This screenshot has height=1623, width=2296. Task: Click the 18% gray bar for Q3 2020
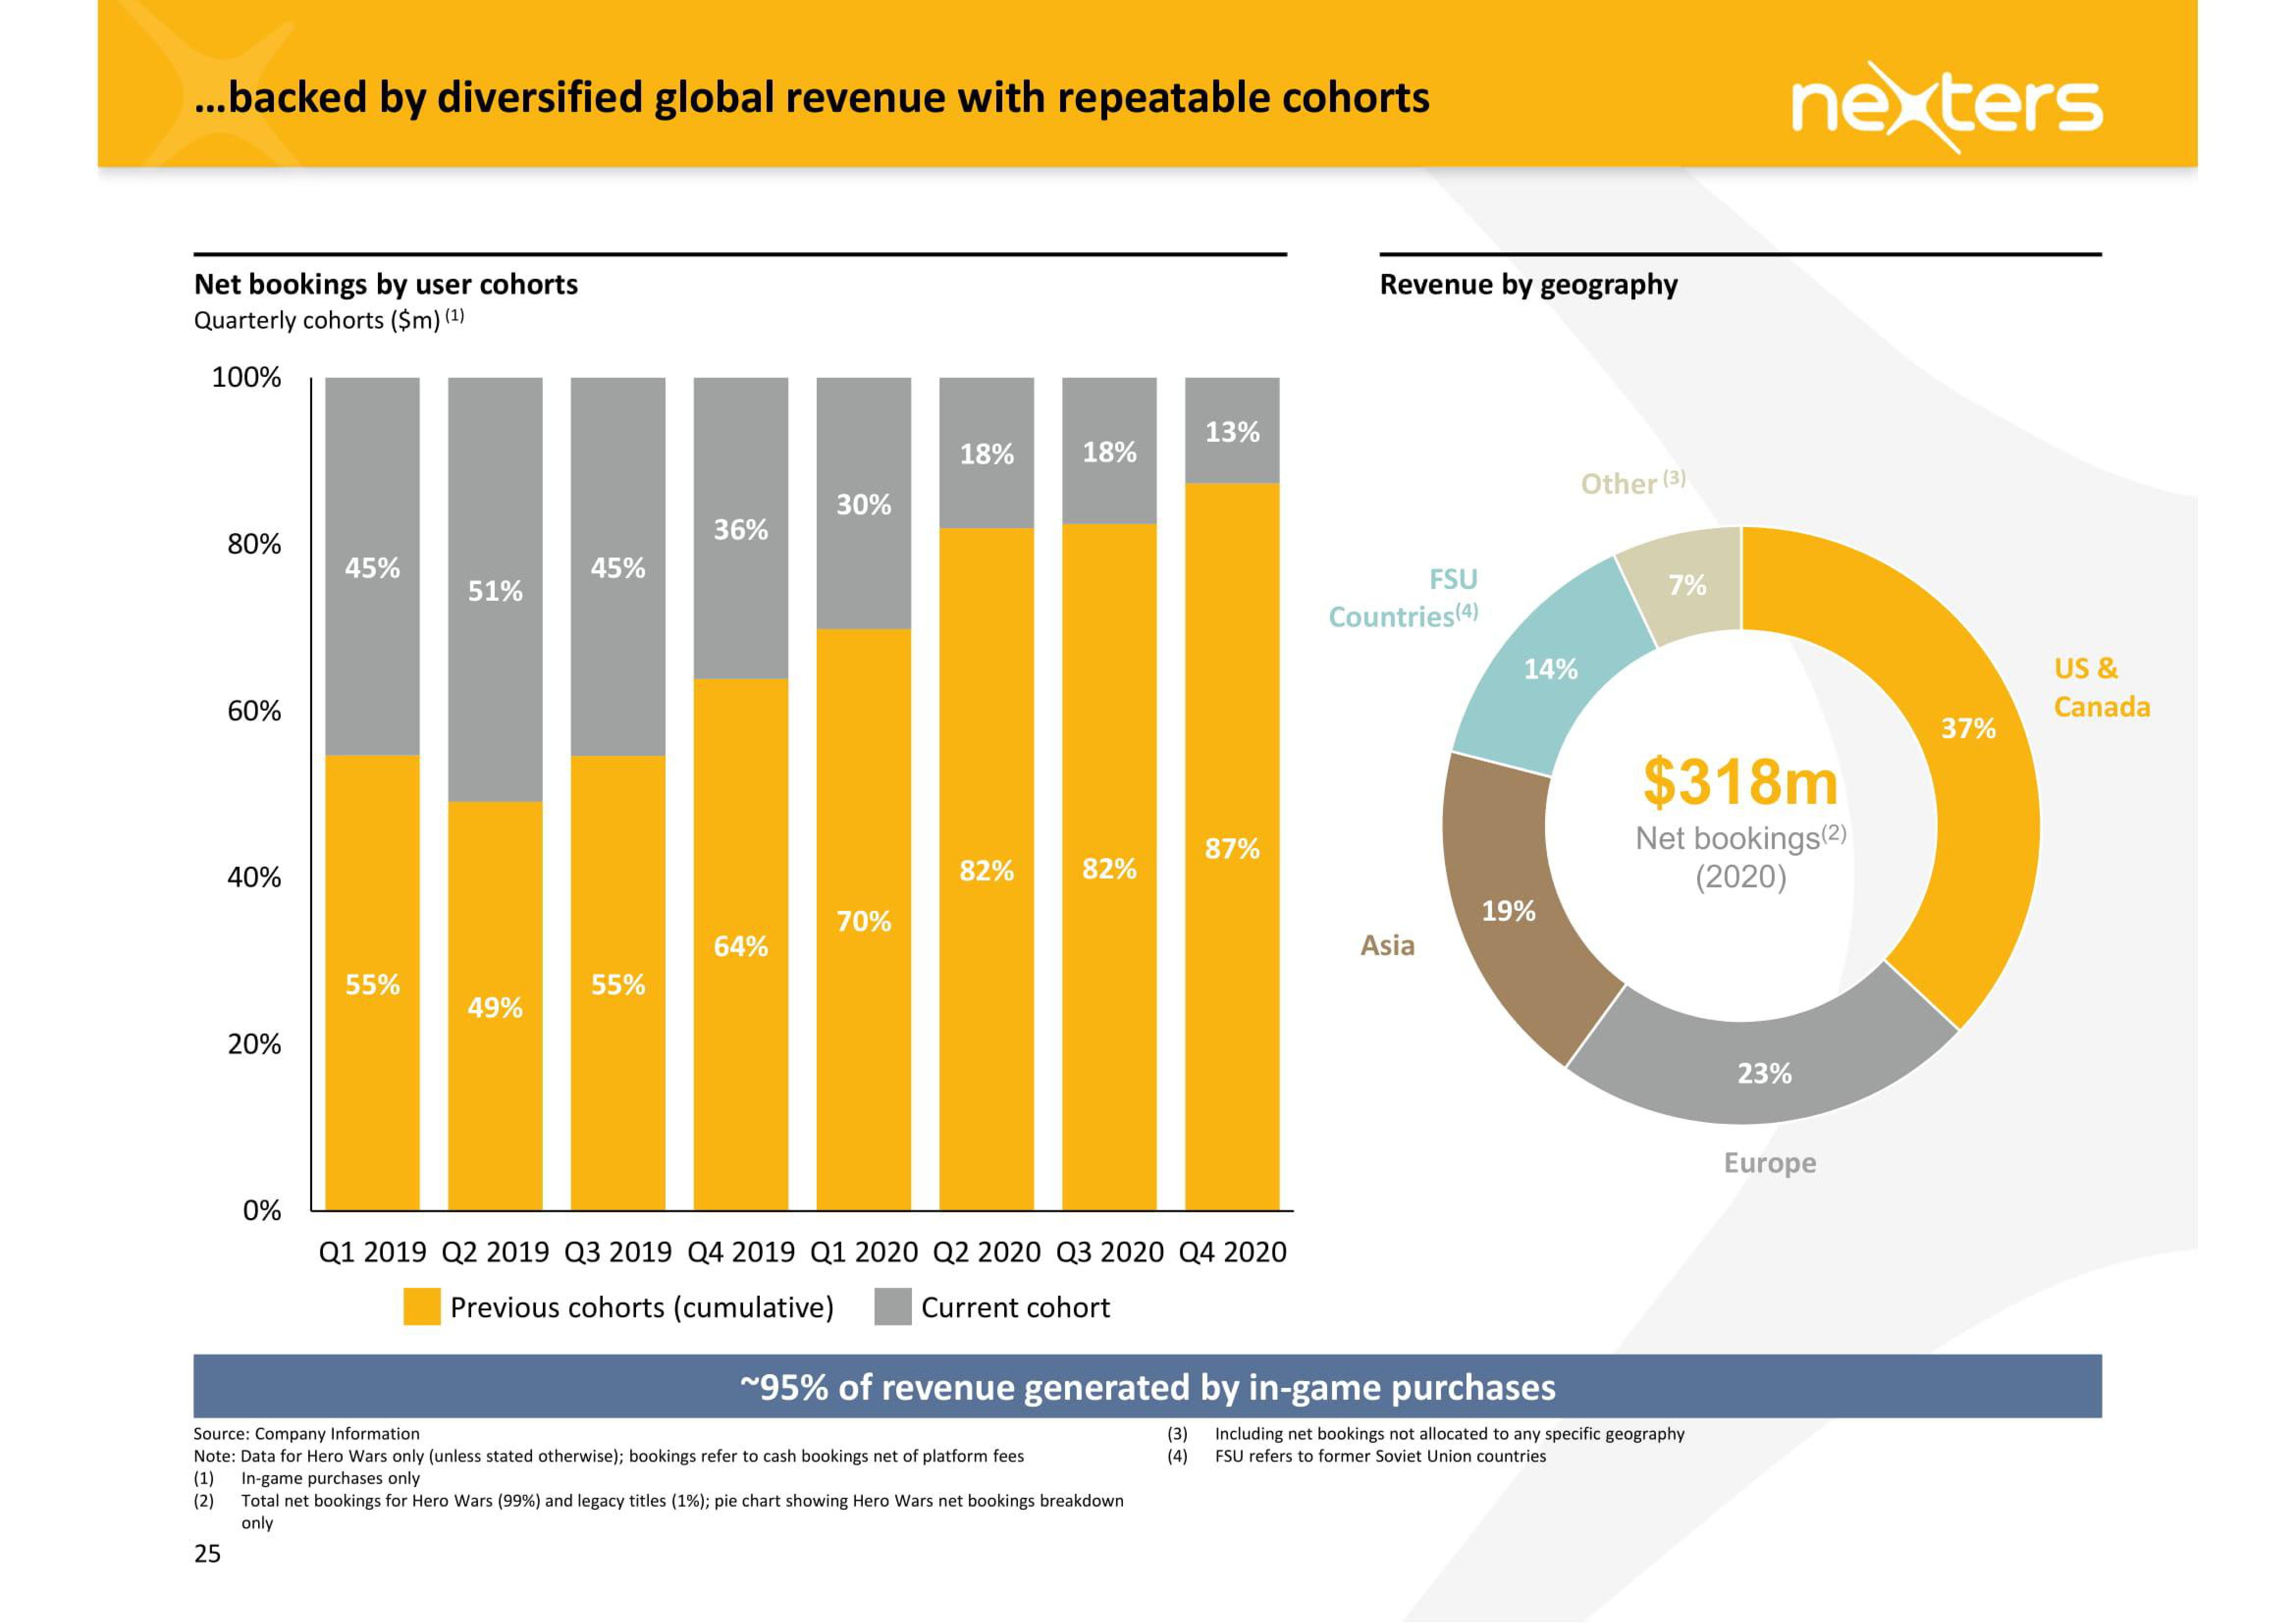point(1110,451)
